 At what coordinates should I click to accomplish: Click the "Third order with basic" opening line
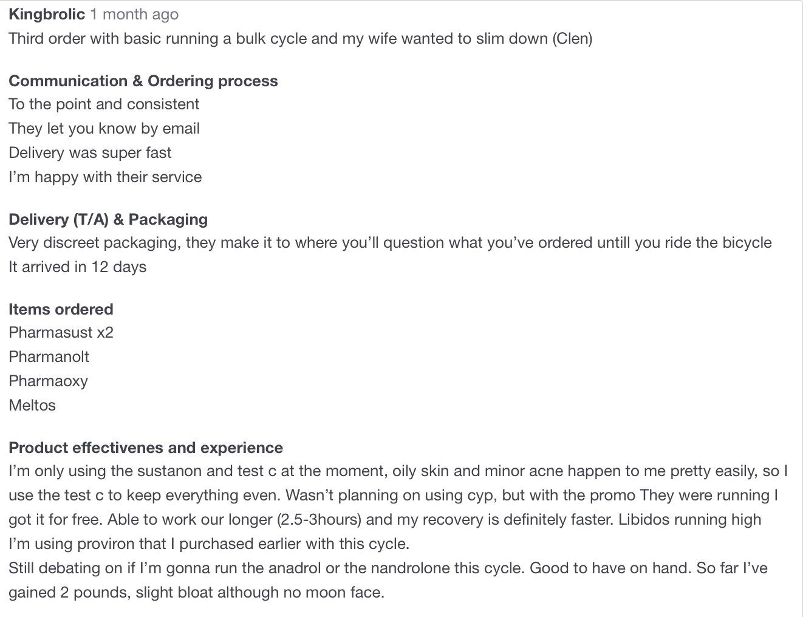(x=300, y=38)
